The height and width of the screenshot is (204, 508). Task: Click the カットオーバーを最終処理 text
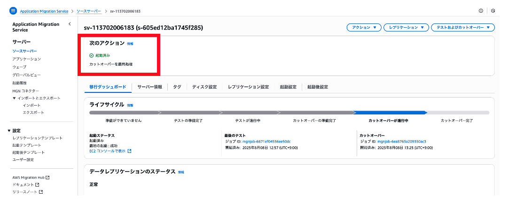111,64
